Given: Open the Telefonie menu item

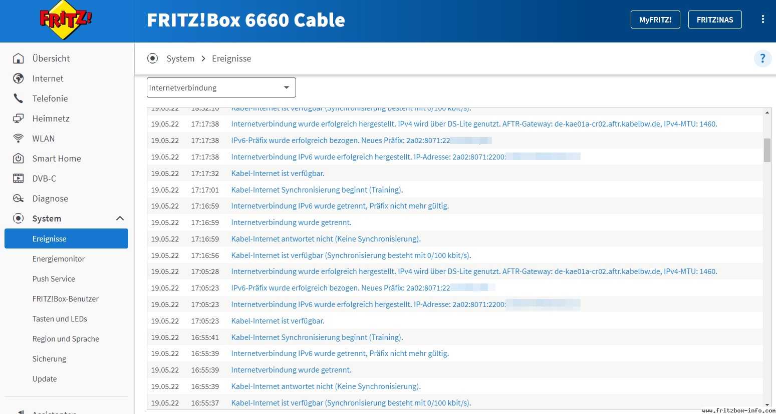Looking at the screenshot, I should [x=50, y=98].
